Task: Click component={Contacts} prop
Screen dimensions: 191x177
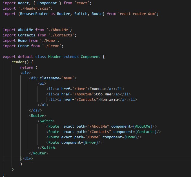Action: [x=135, y=132]
